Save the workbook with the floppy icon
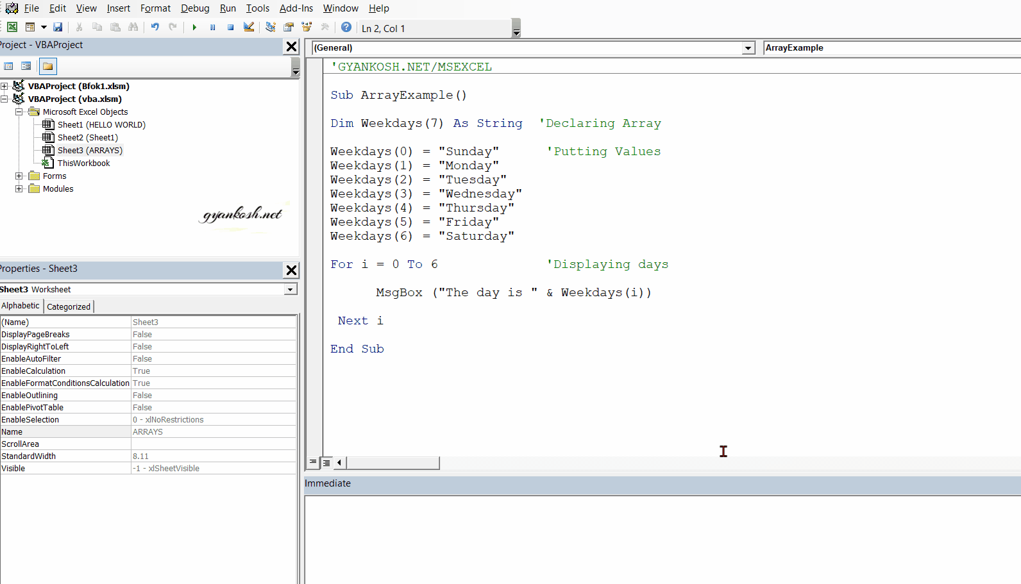 pos(58,27)
